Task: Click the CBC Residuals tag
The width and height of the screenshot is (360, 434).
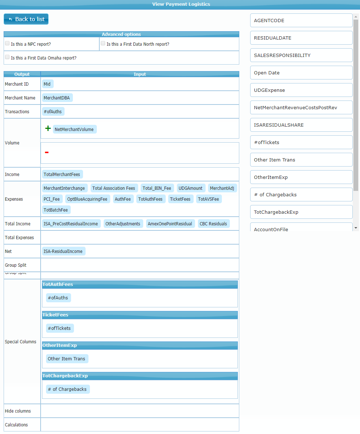Action: pos(214,224)
